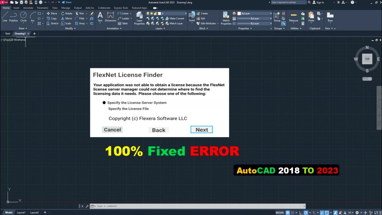Screen dimensions: 382x215
Task: Select the Circle tool
Action: (23, 17)
